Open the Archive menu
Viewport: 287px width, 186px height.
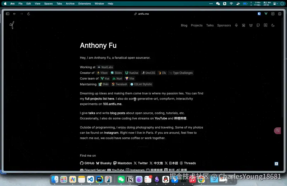pyautogui.click(x=70, y=4)
